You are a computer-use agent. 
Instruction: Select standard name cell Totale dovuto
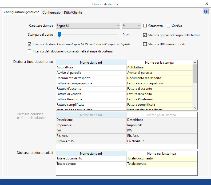pos(91,164)
